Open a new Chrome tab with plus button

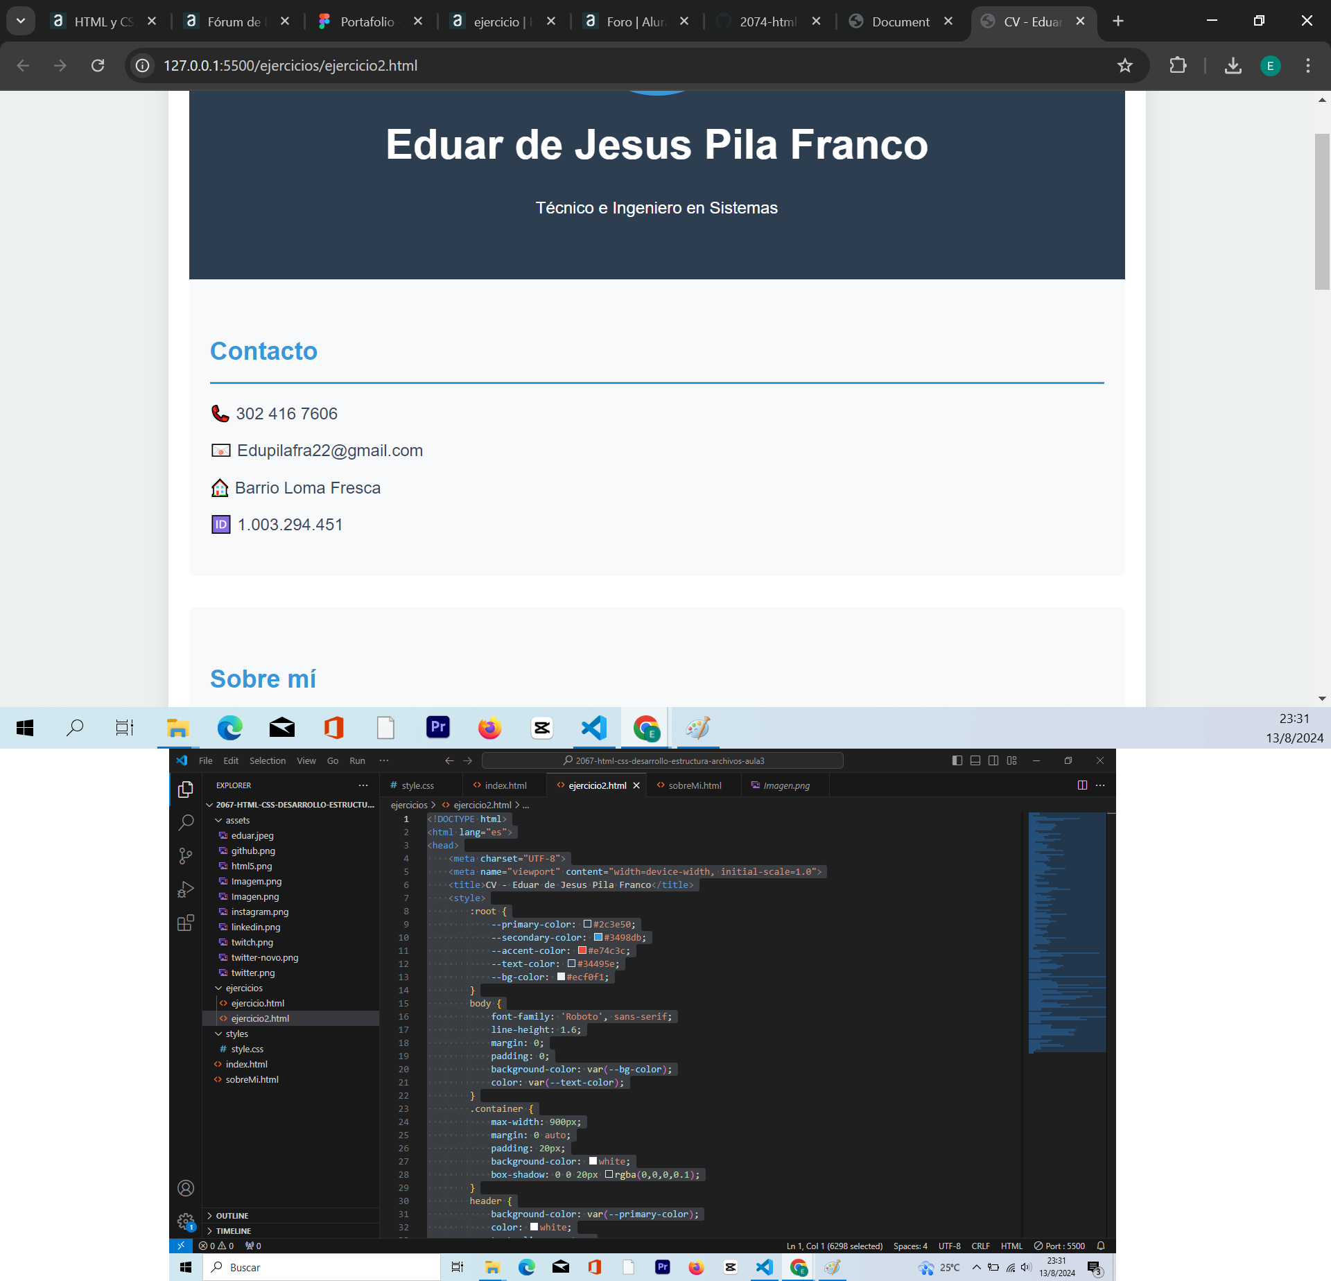(x=1118, y=21)
